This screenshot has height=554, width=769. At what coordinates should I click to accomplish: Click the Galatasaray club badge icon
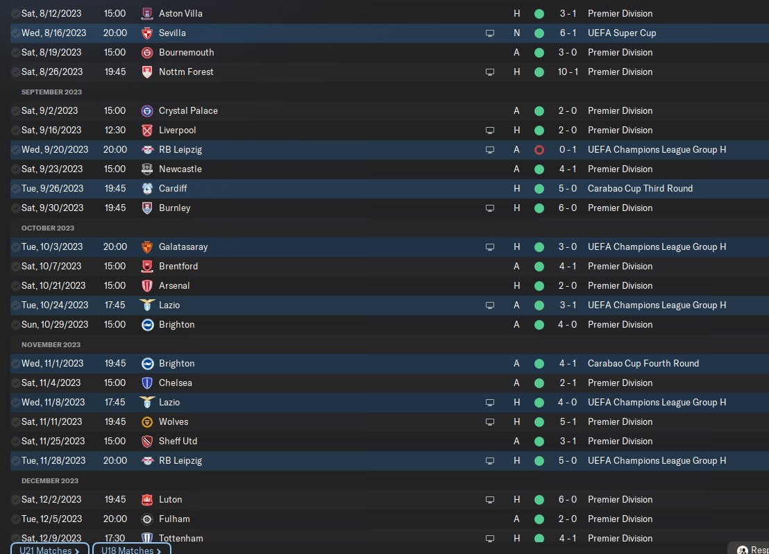point(146,246)
